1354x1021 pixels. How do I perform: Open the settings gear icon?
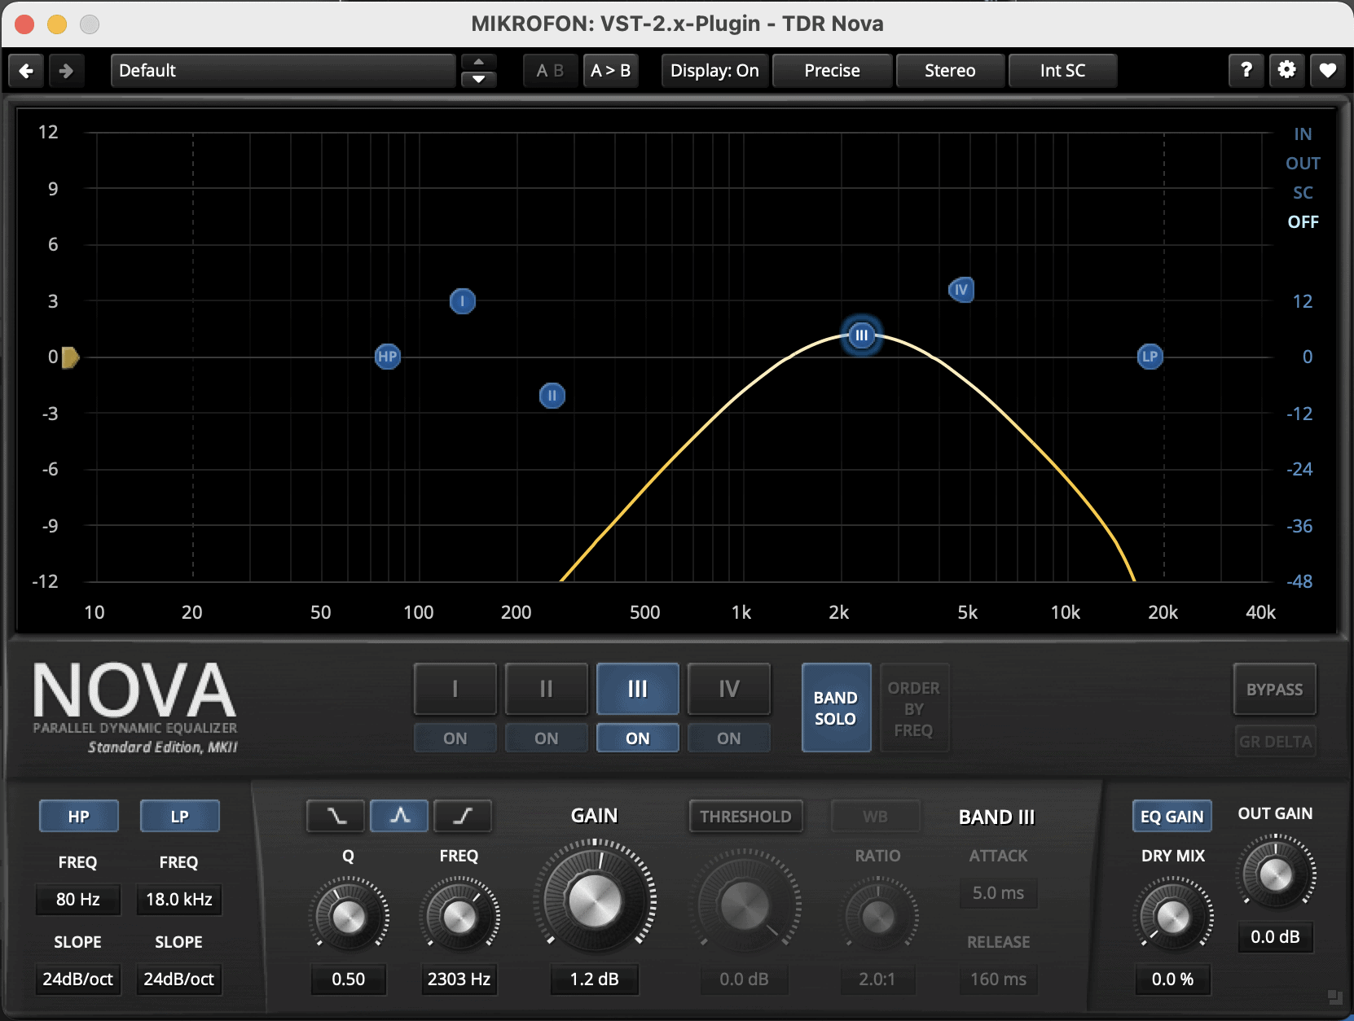point(1287,71)
